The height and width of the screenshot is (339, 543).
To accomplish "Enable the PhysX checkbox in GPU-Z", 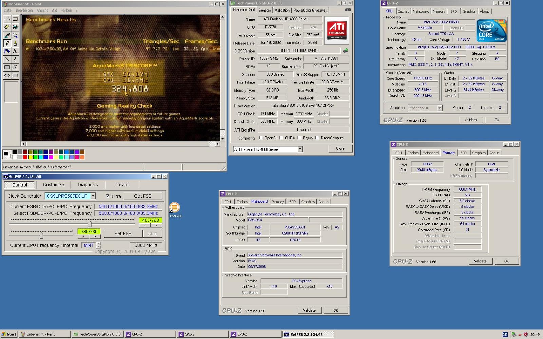I will 299,138.
